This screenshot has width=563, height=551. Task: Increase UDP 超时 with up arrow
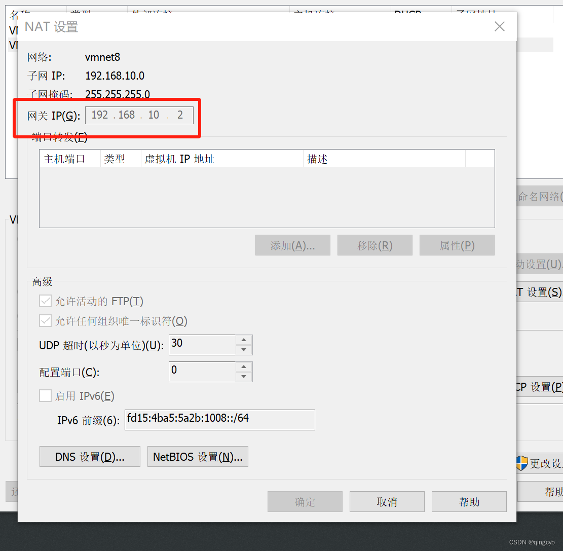[244, 340]
